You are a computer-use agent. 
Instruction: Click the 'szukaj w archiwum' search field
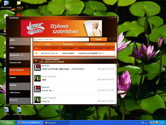click(x=61, y=39)
